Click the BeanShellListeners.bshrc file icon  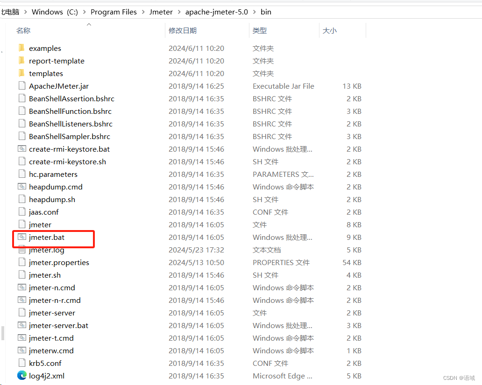click(22, 124)
